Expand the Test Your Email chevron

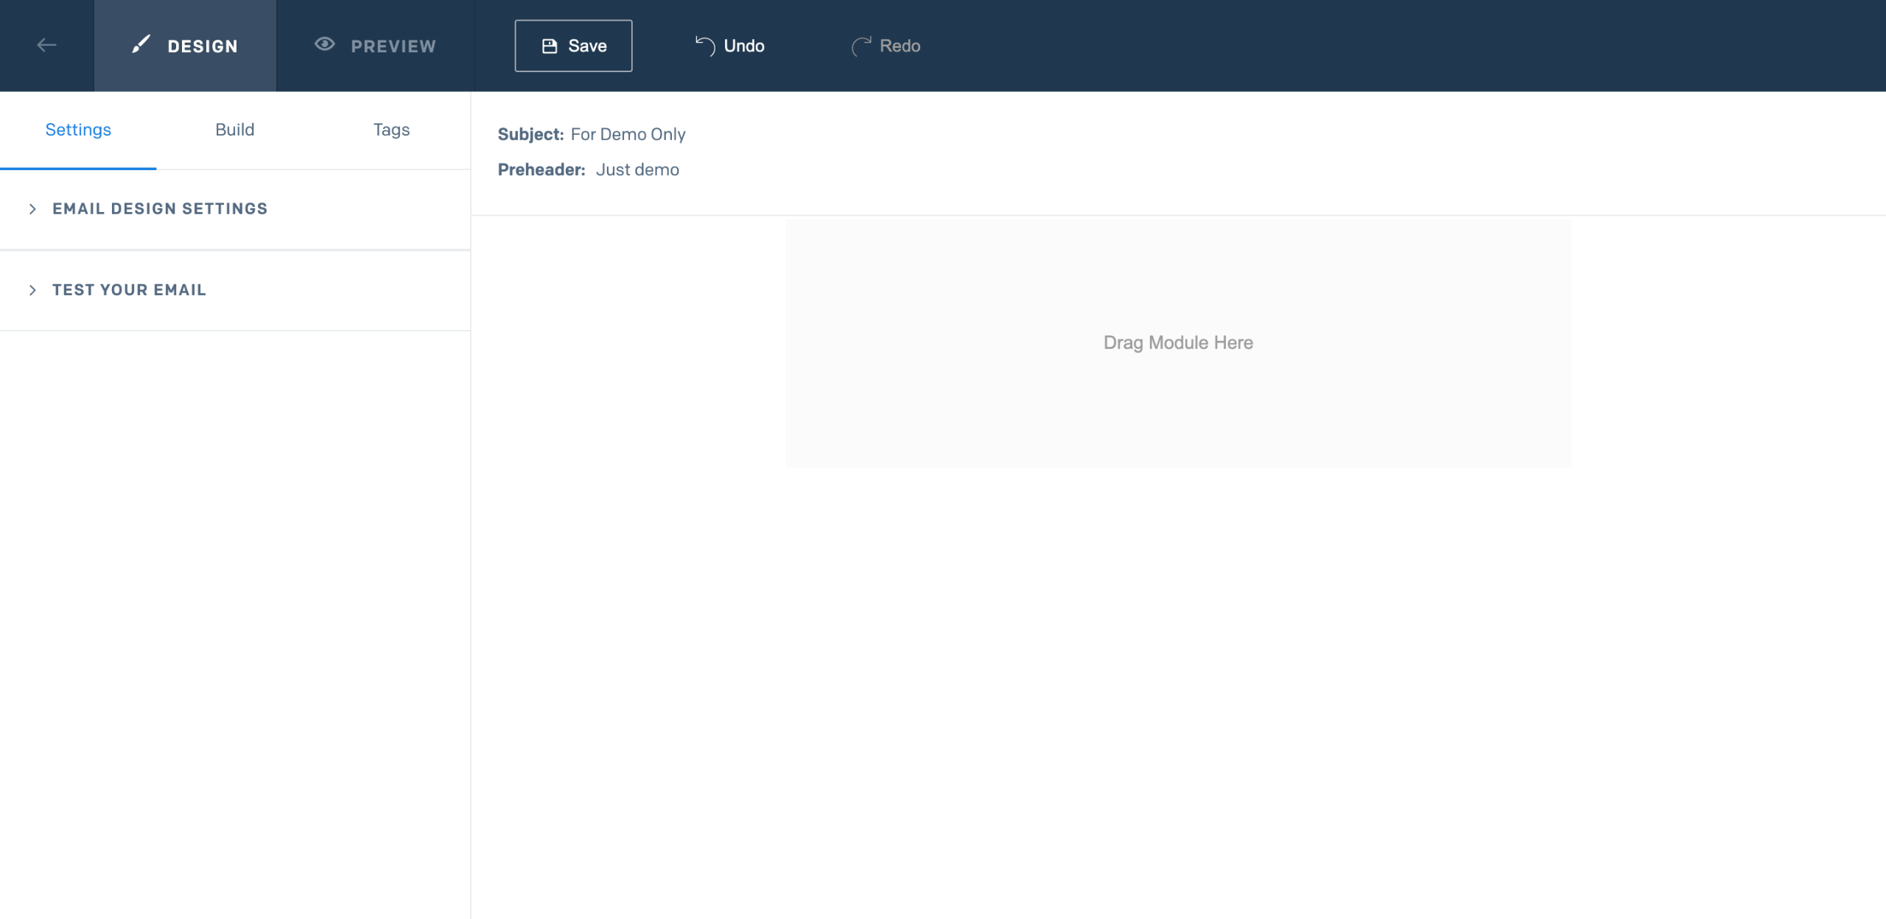[x=32, y=290]
